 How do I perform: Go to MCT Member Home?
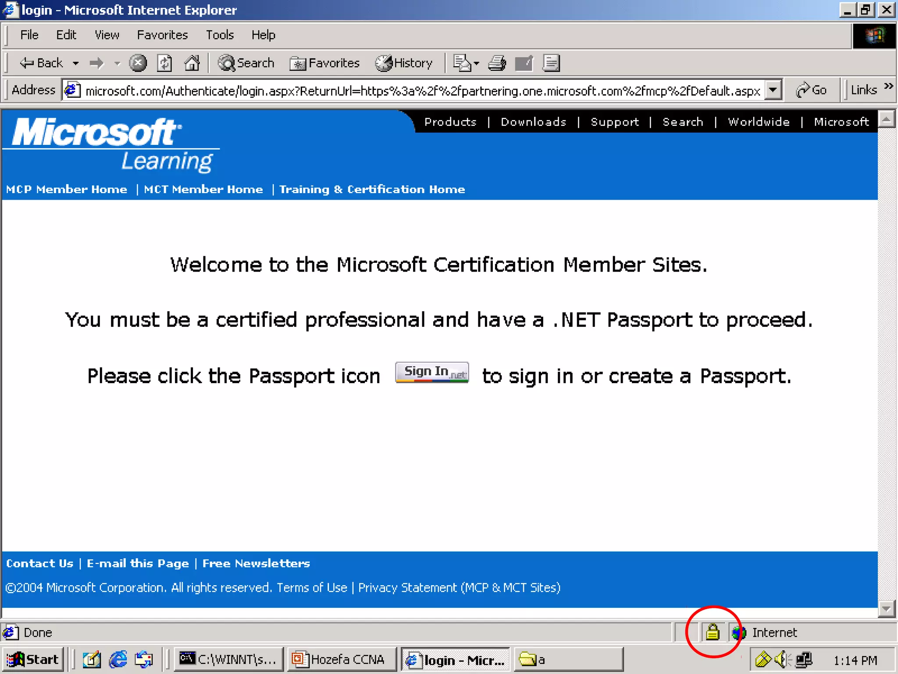(x=203, y=190)
